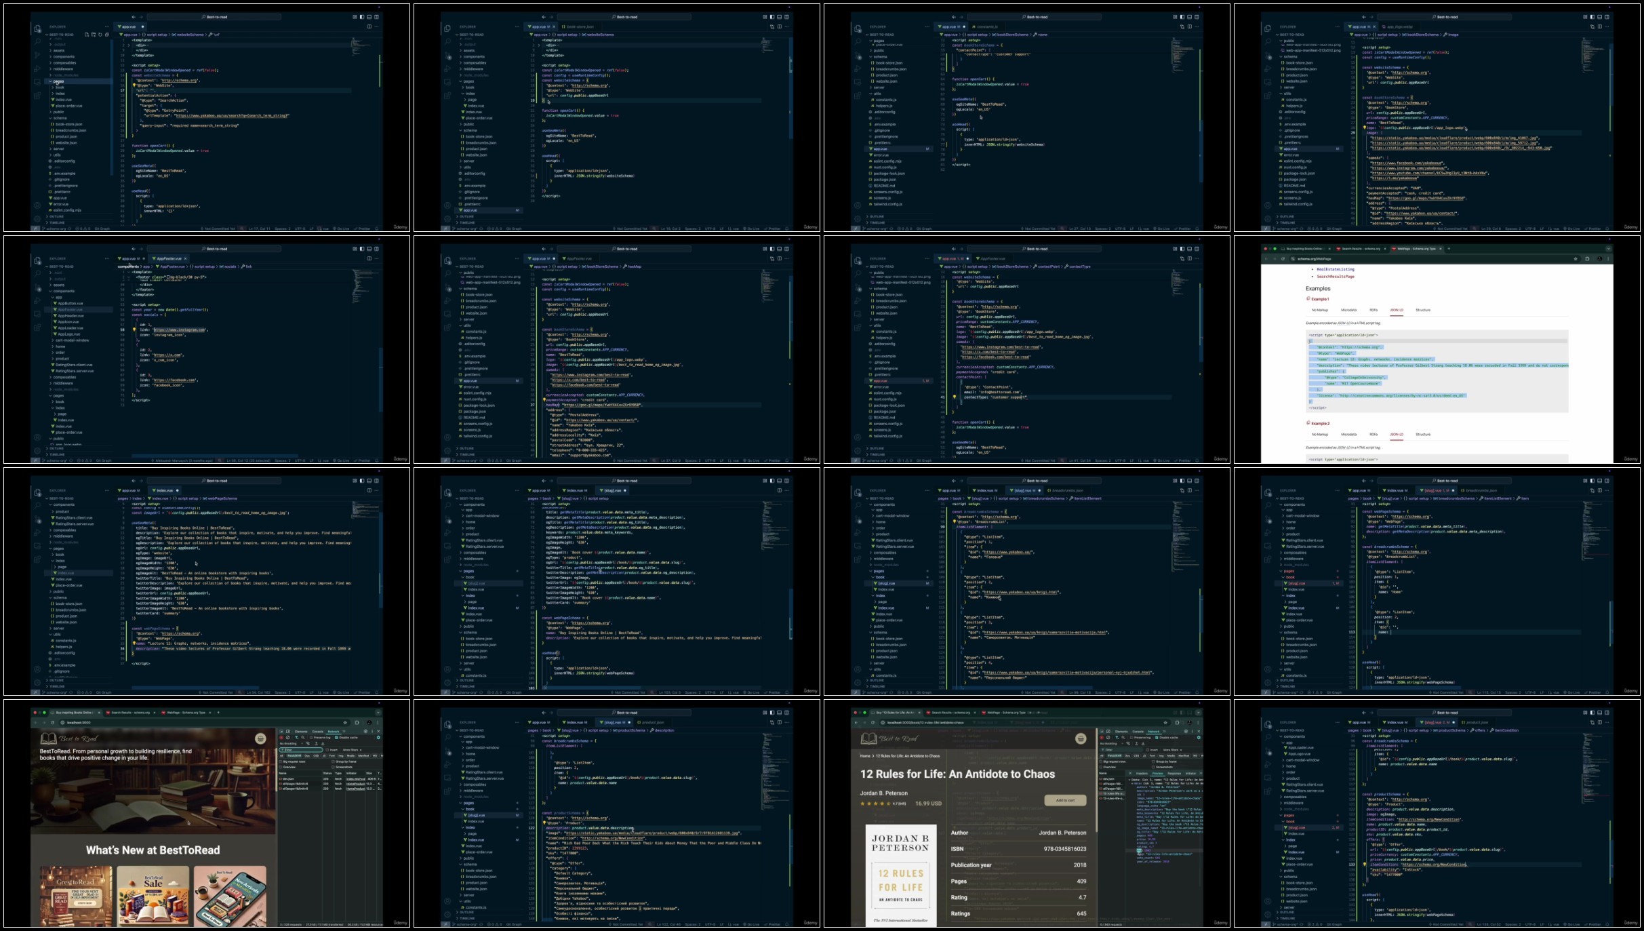The width and height of the screenshot is (1644, 931).
Task: Toggle Disable cache in the homepage DevTools
Action: pyautogui.click(x=336, y=738)
